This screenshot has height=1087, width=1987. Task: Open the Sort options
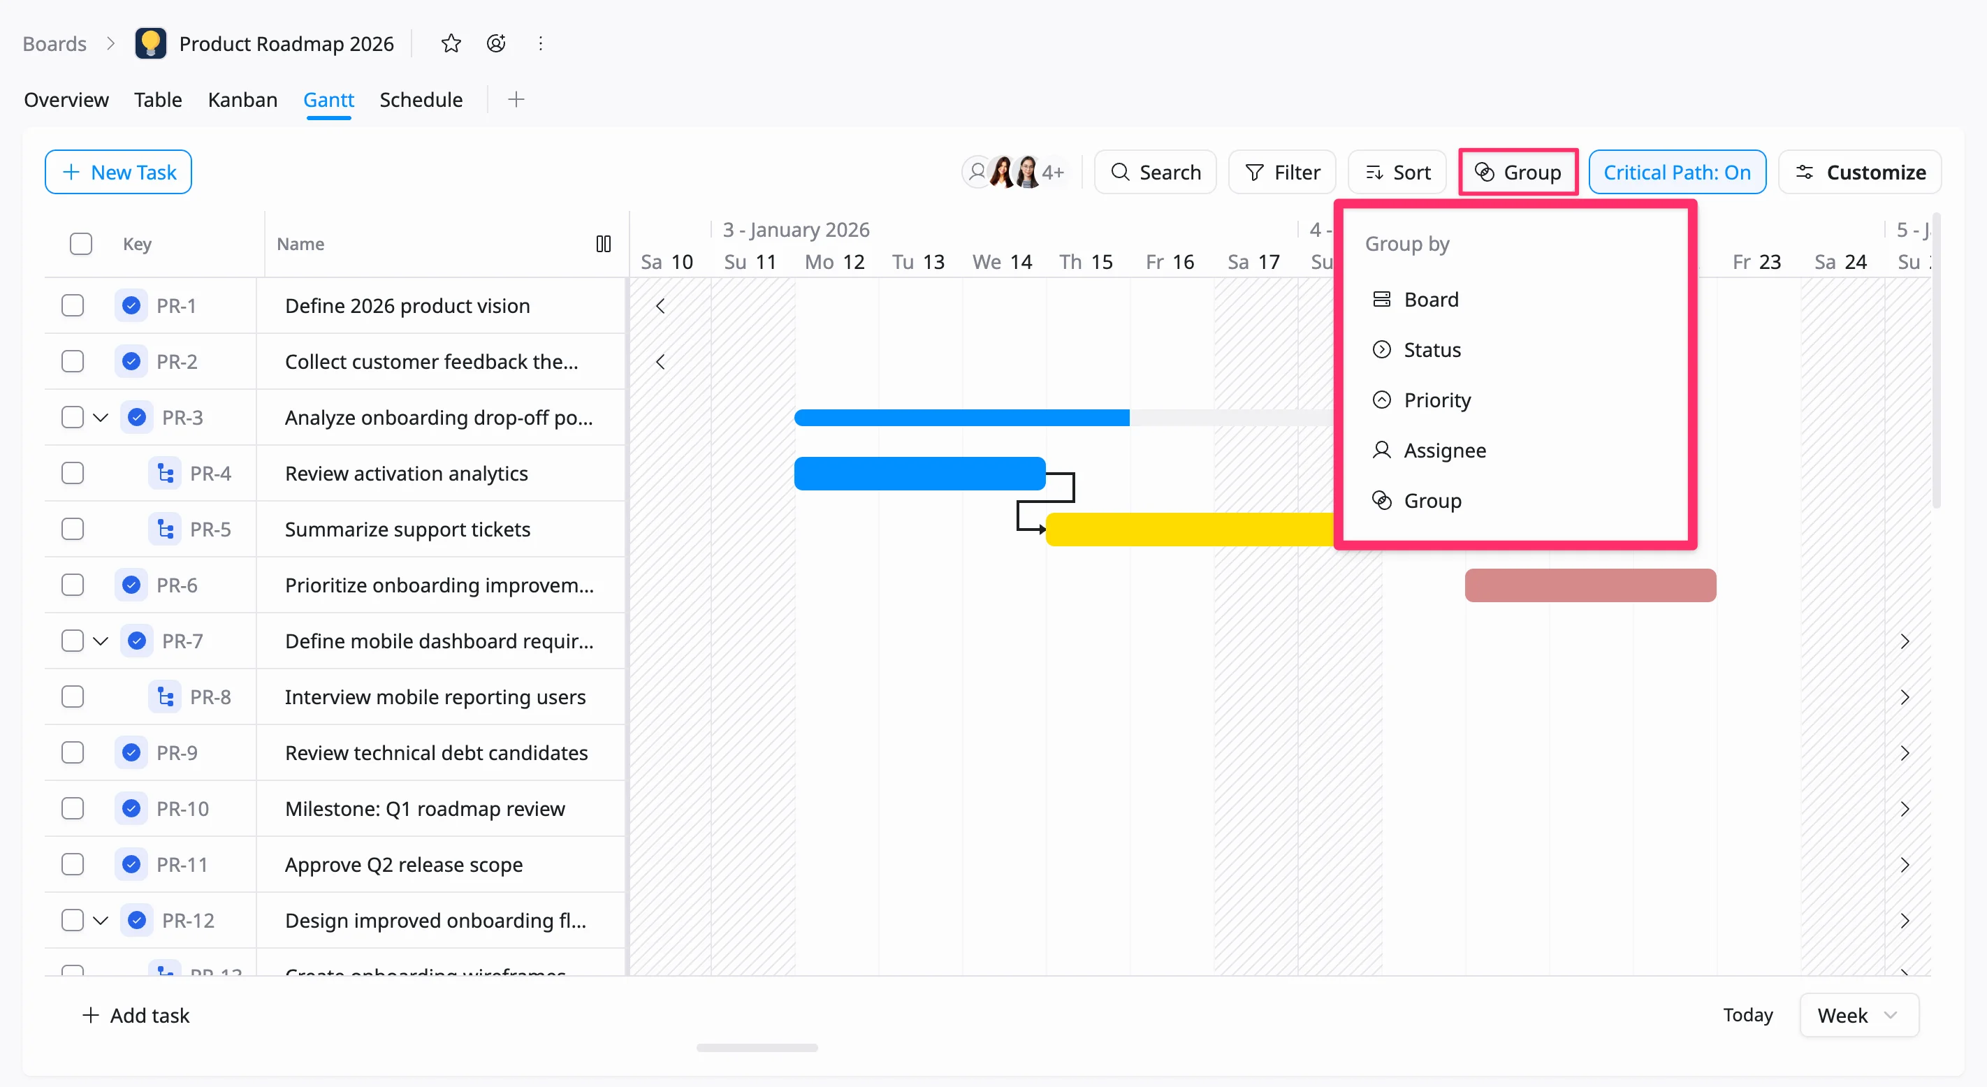tap(1397, 172)
